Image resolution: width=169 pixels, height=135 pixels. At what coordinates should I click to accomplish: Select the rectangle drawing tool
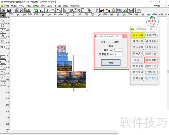pyautogui.click(x=3, y=57)
